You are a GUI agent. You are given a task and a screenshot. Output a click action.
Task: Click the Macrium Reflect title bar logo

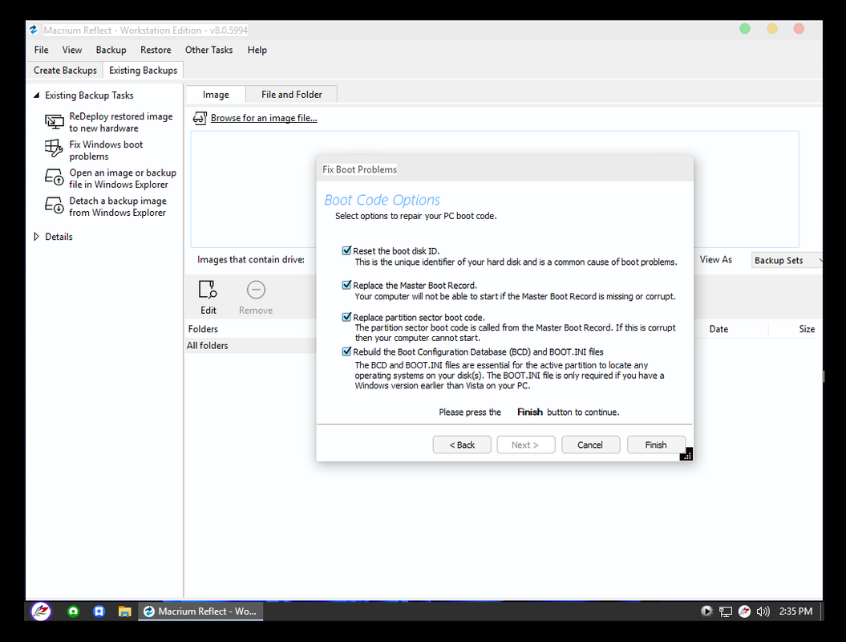click(x=34, y=30)
